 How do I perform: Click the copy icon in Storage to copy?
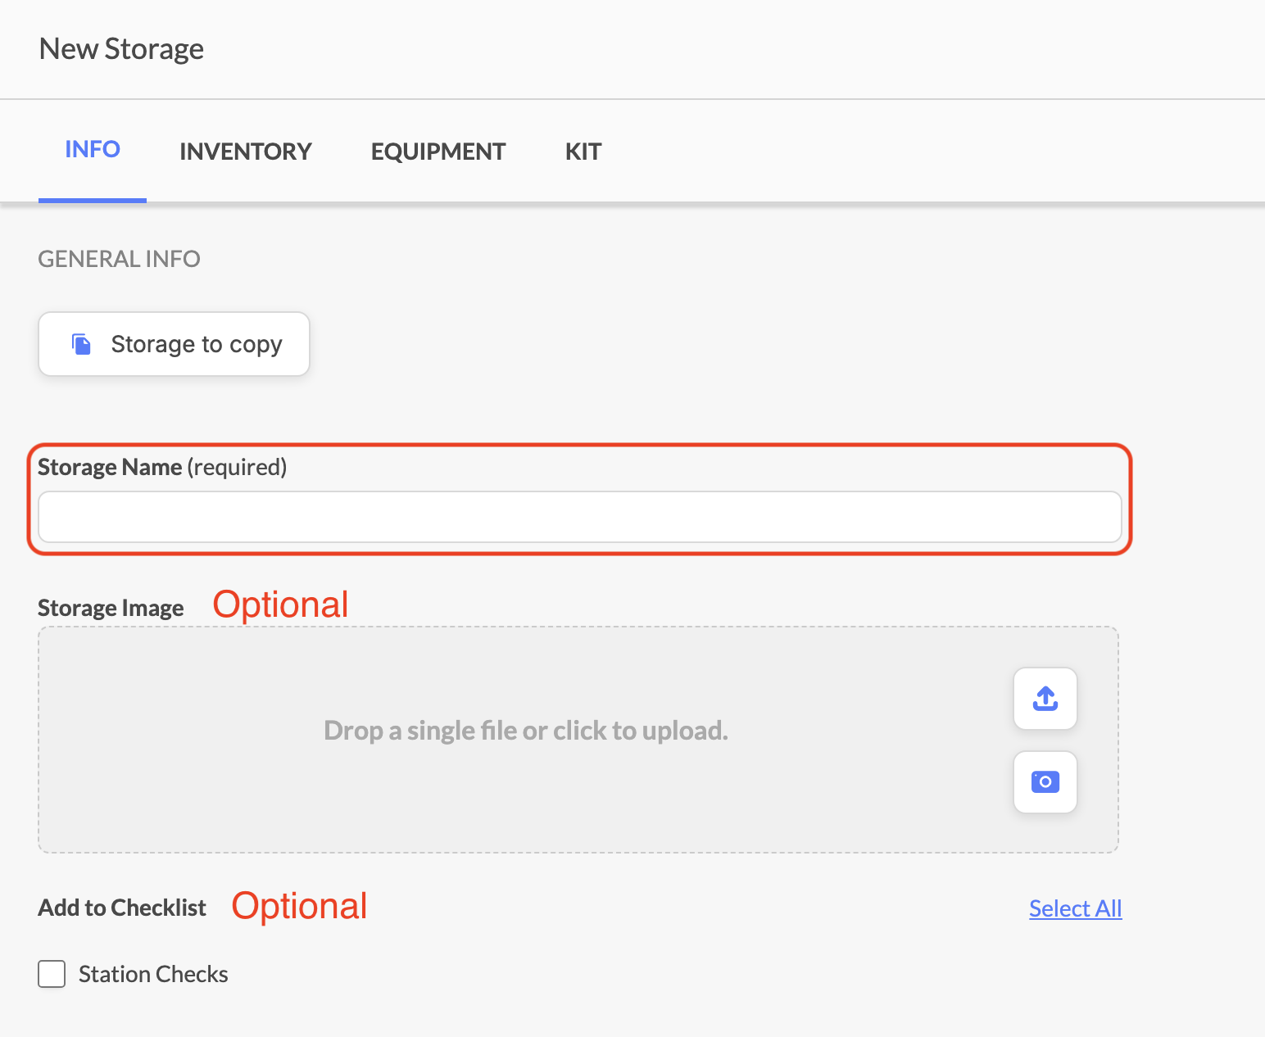[81, 344]
